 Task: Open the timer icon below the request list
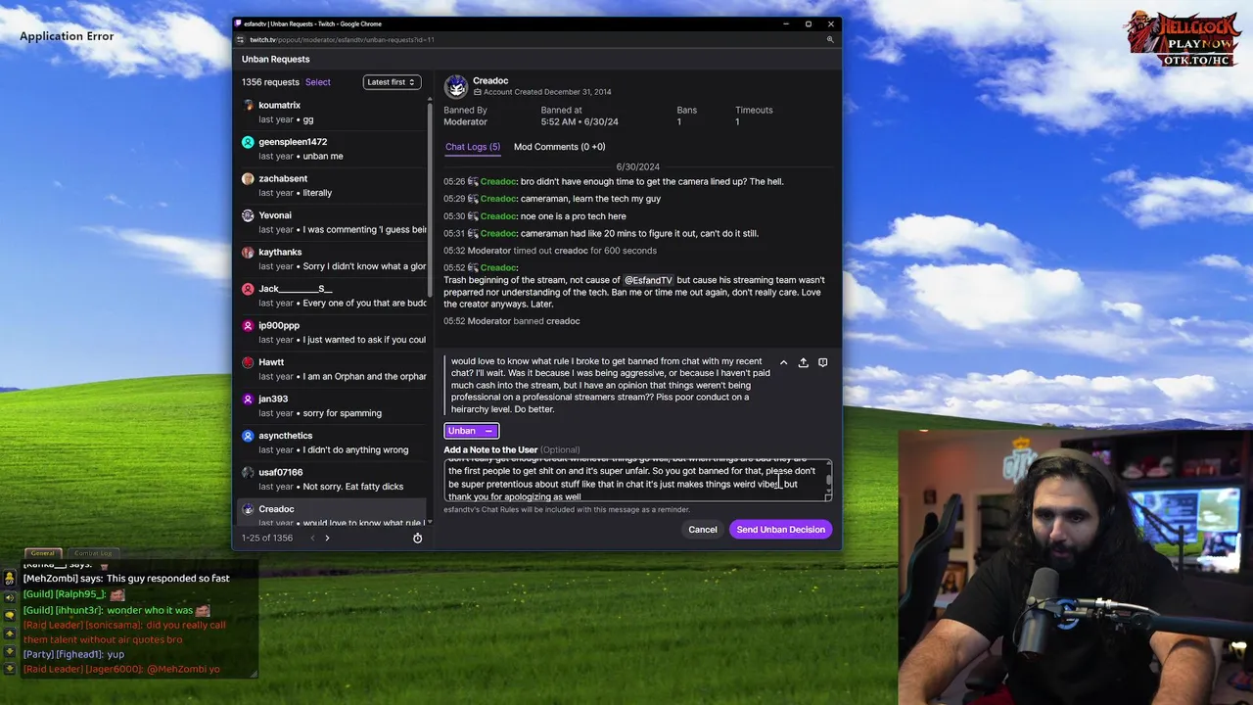click(x=417, y=538)
